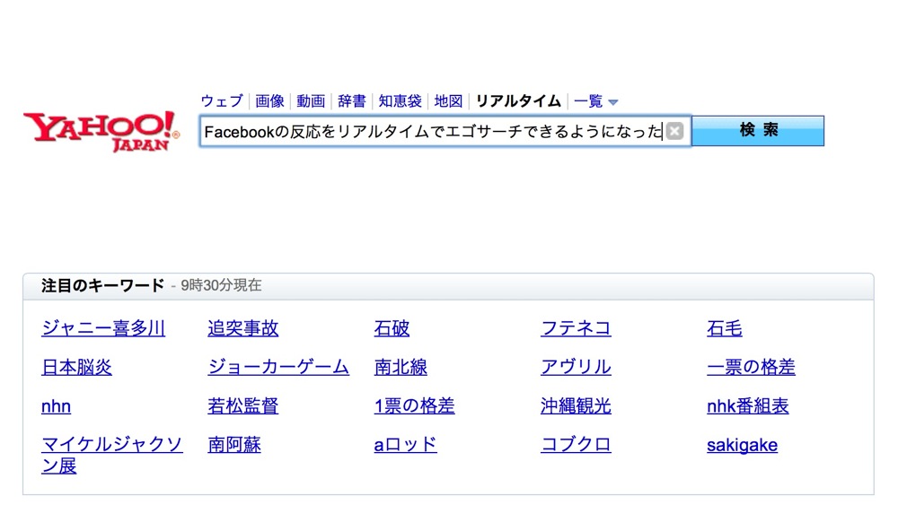Click the Yahoo! Japan logo

(x=101, y=131)
